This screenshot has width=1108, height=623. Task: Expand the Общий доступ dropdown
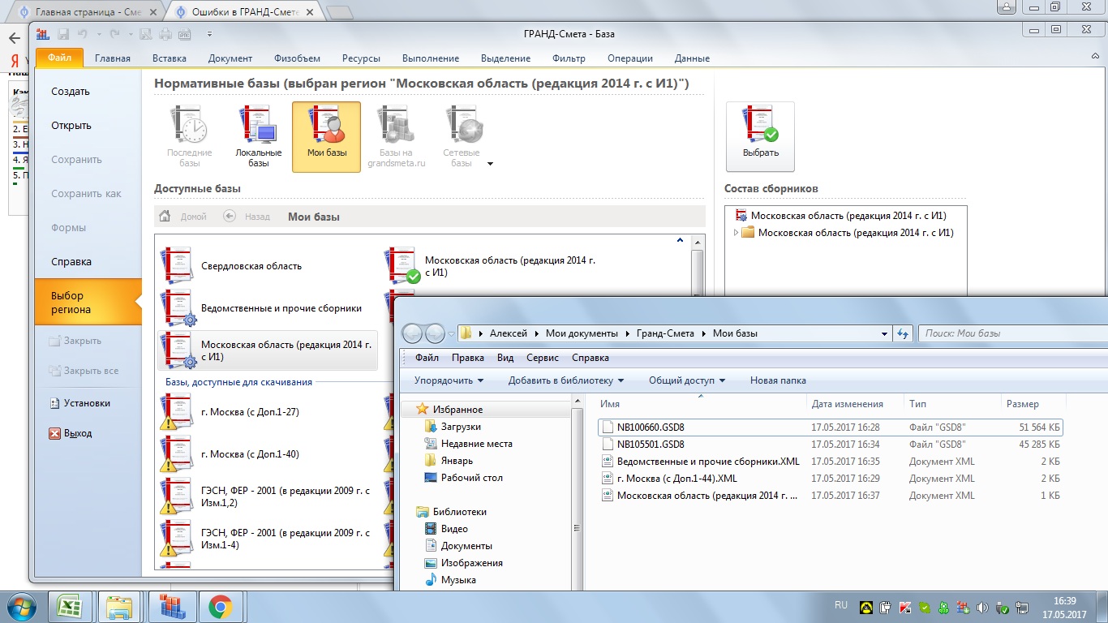(686, 380)
